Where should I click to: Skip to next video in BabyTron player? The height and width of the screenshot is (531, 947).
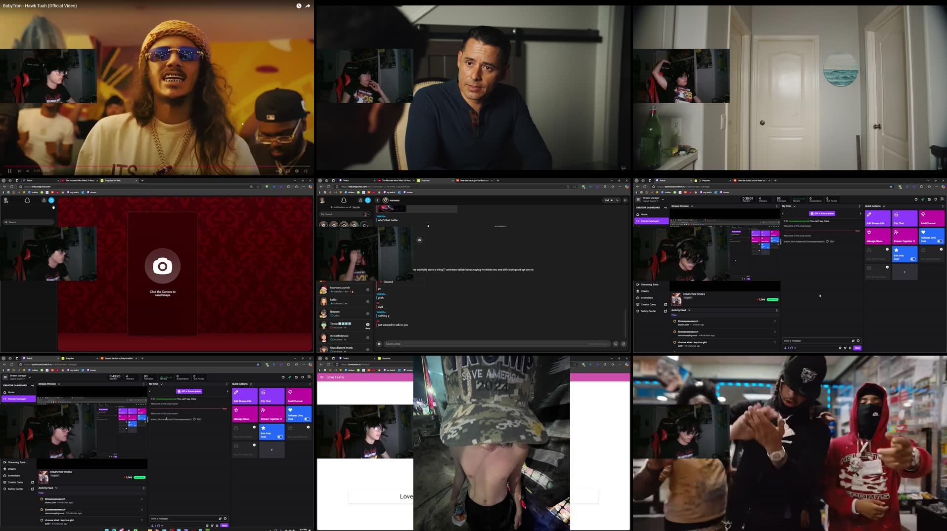[x=19, y=171]
